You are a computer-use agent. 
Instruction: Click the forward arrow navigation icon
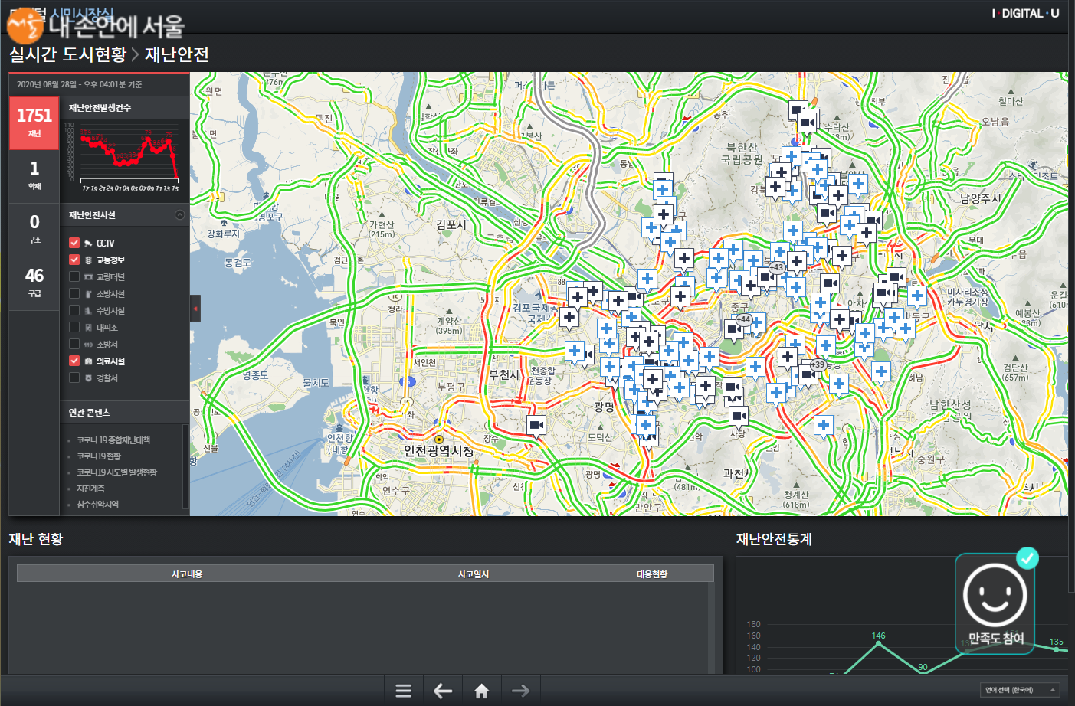point(520,691)
